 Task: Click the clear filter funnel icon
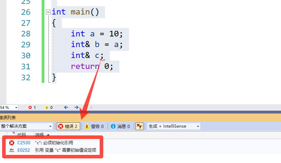click(x=139, y=126)
